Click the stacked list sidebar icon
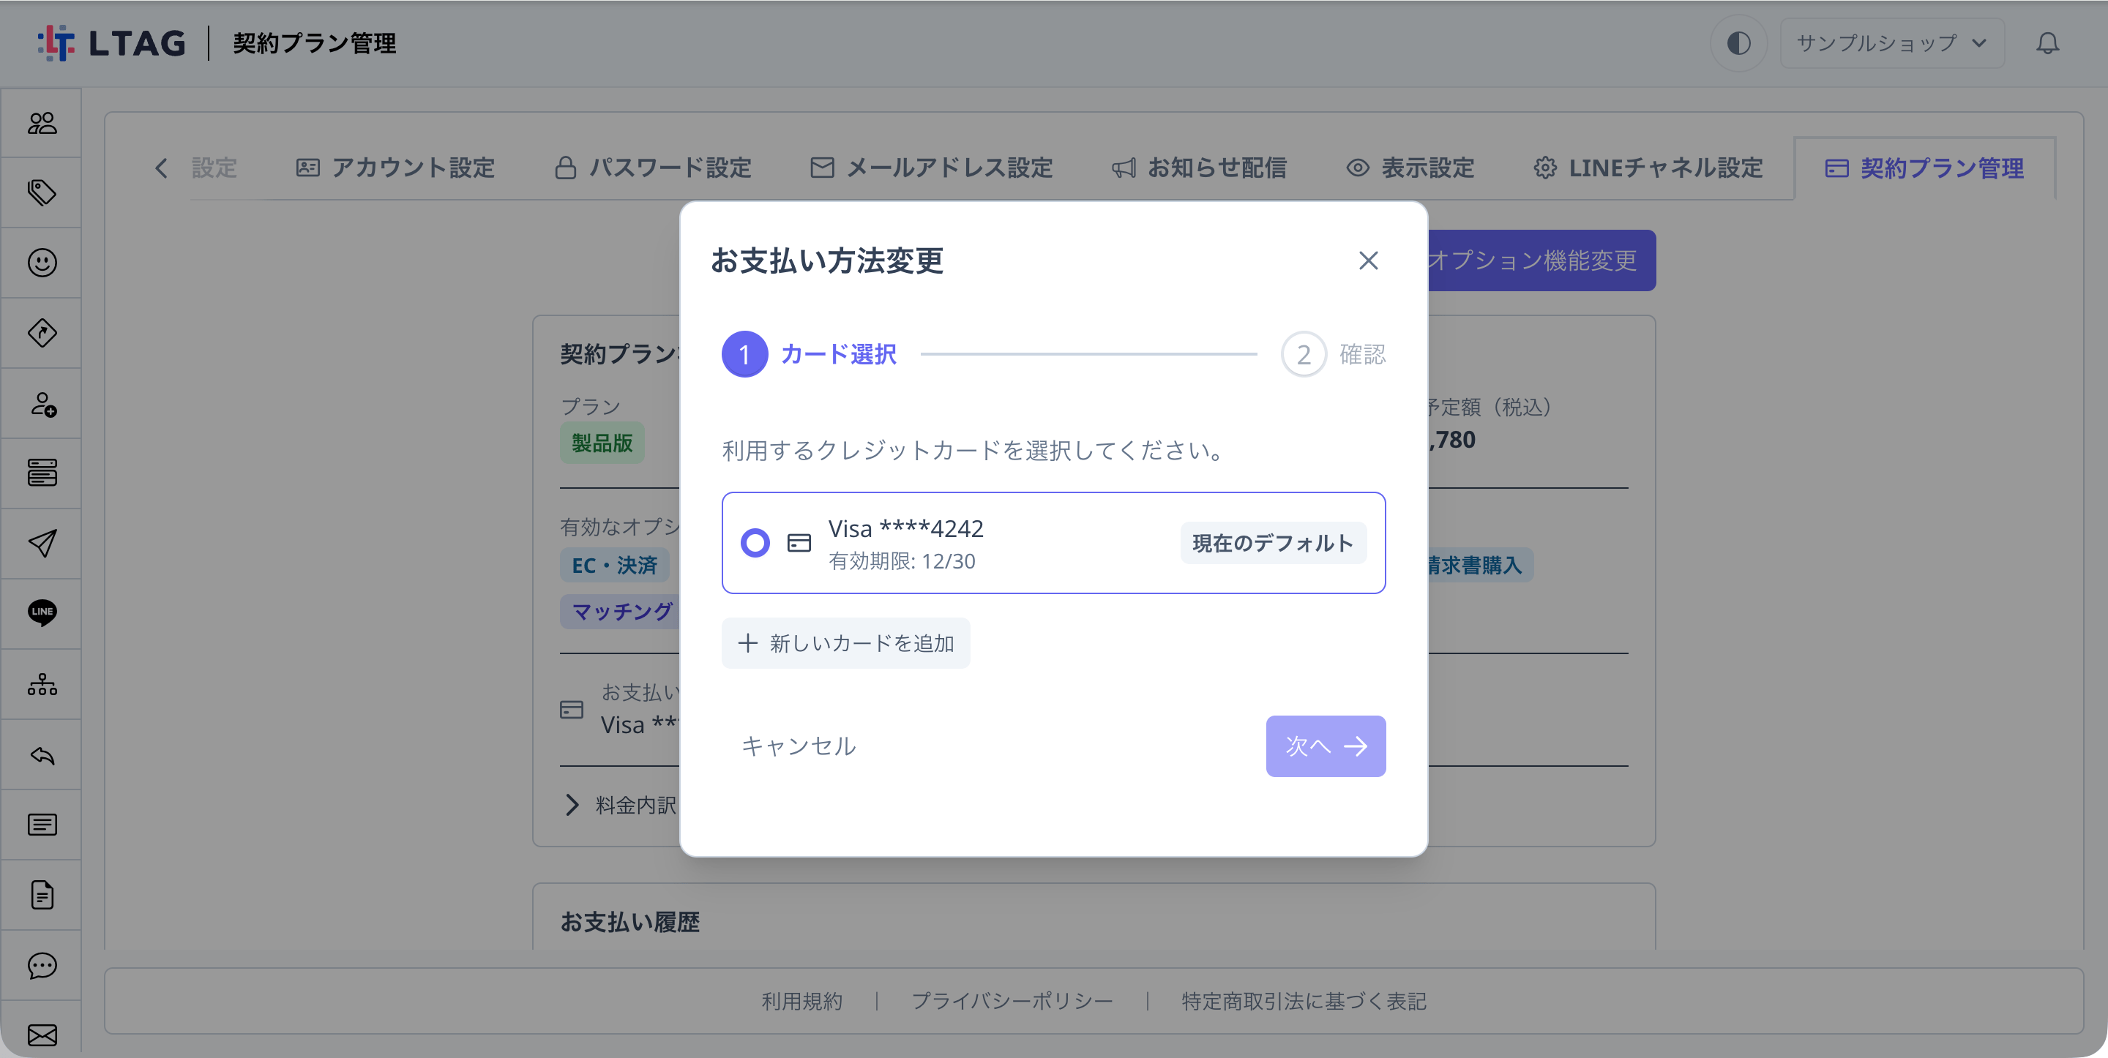2108x1058 pixels. (x=42, y=473)
